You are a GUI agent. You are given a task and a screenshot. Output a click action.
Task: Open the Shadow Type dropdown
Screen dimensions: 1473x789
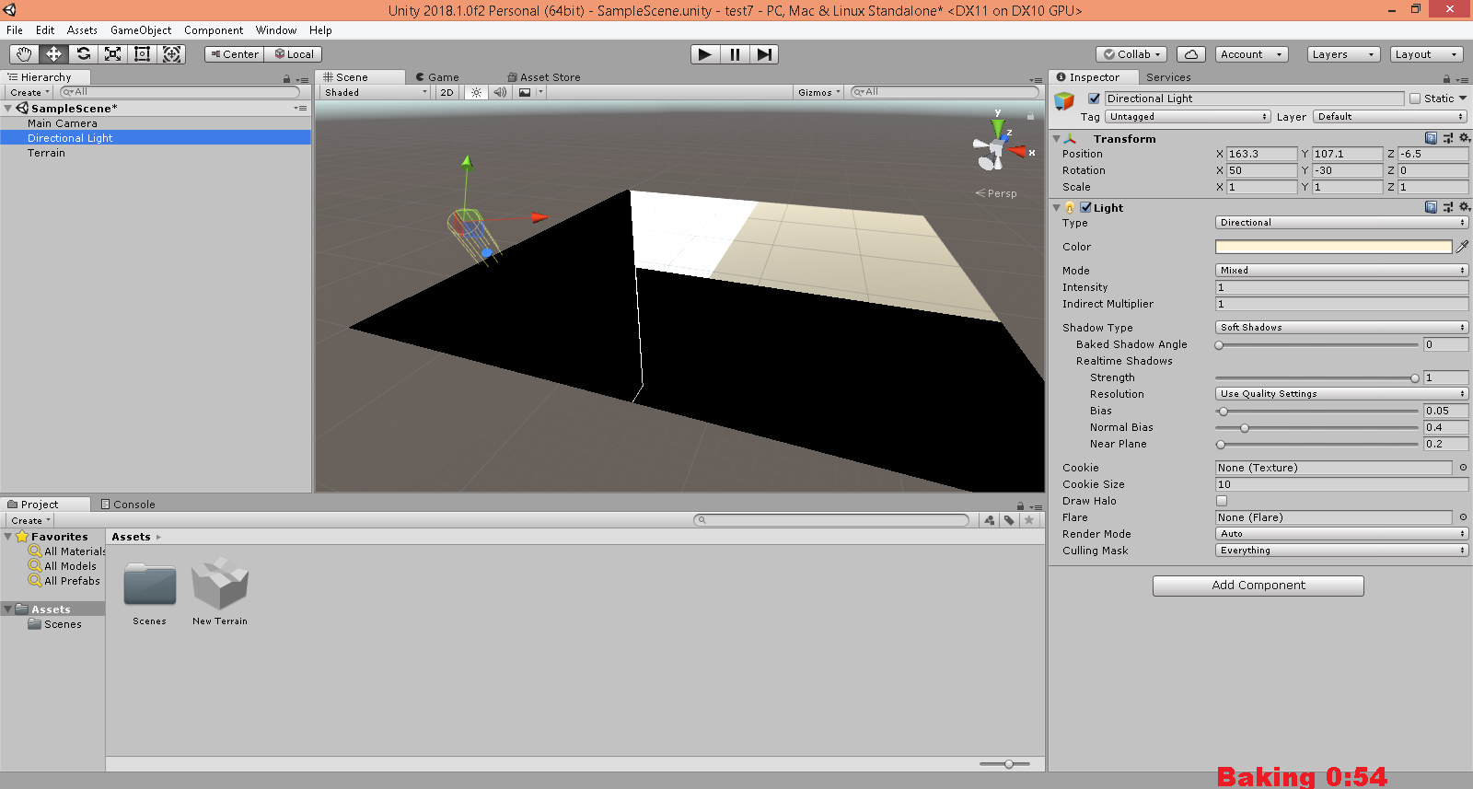pos(1341,328)
